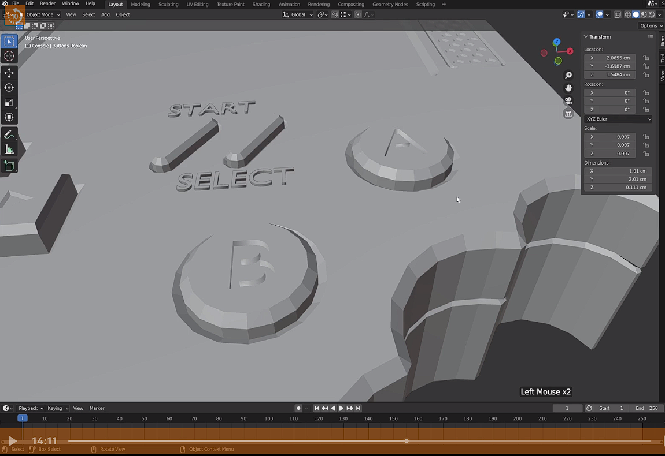This screenshot has width=665, height=456.
Task: Click the Z axis on navigation gizmo
Action: tap(556, 42)
